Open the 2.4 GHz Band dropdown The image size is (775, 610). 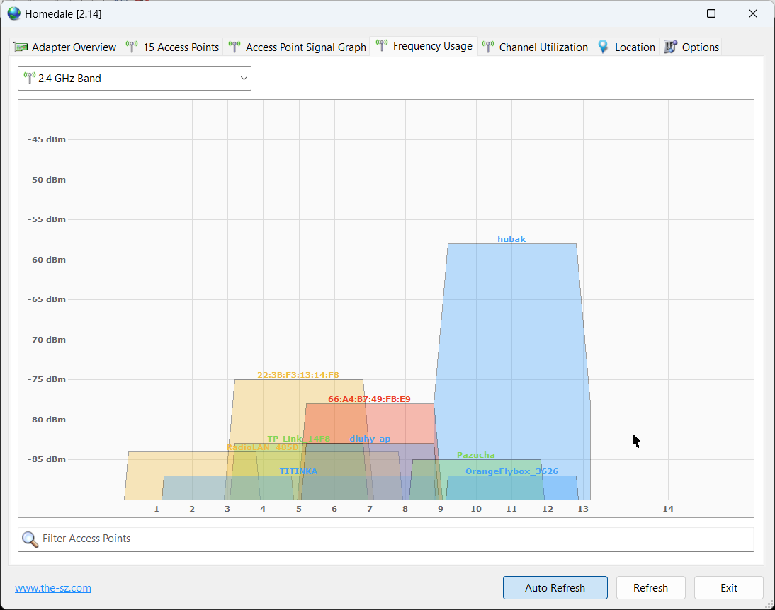[x=134, y=79]
